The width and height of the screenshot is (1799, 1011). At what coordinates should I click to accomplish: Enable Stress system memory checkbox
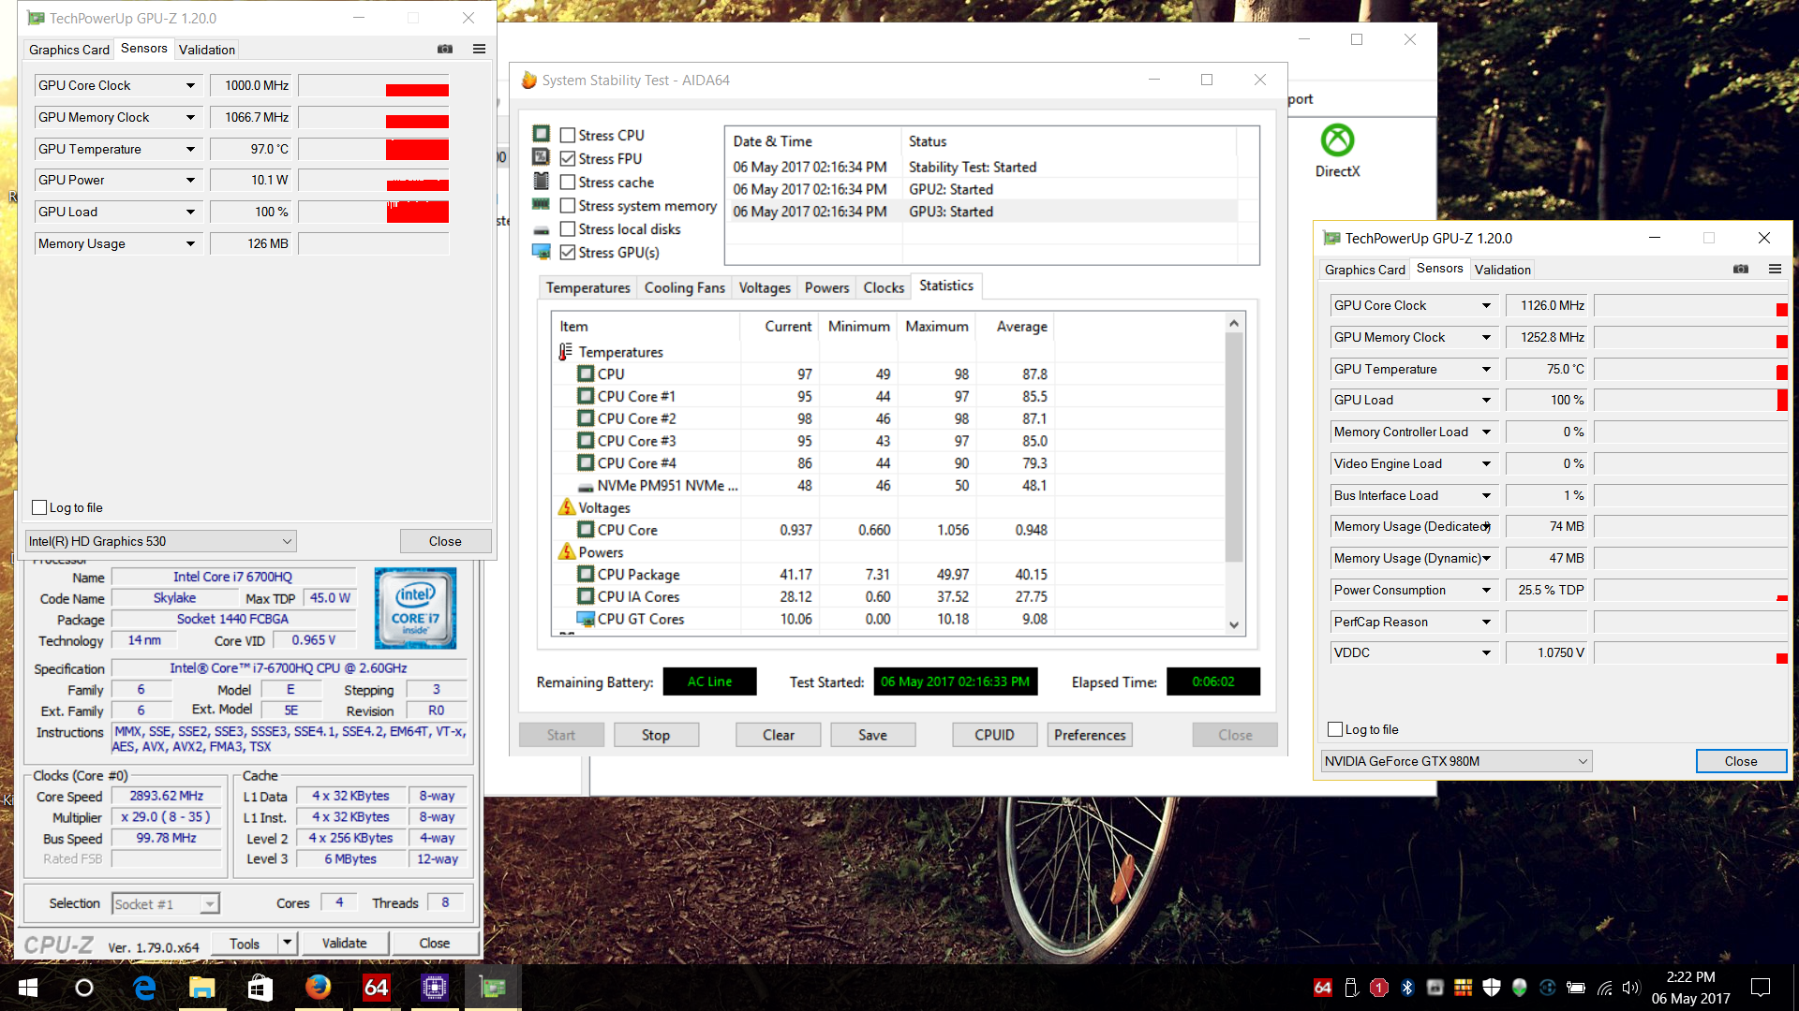point(568,205)
